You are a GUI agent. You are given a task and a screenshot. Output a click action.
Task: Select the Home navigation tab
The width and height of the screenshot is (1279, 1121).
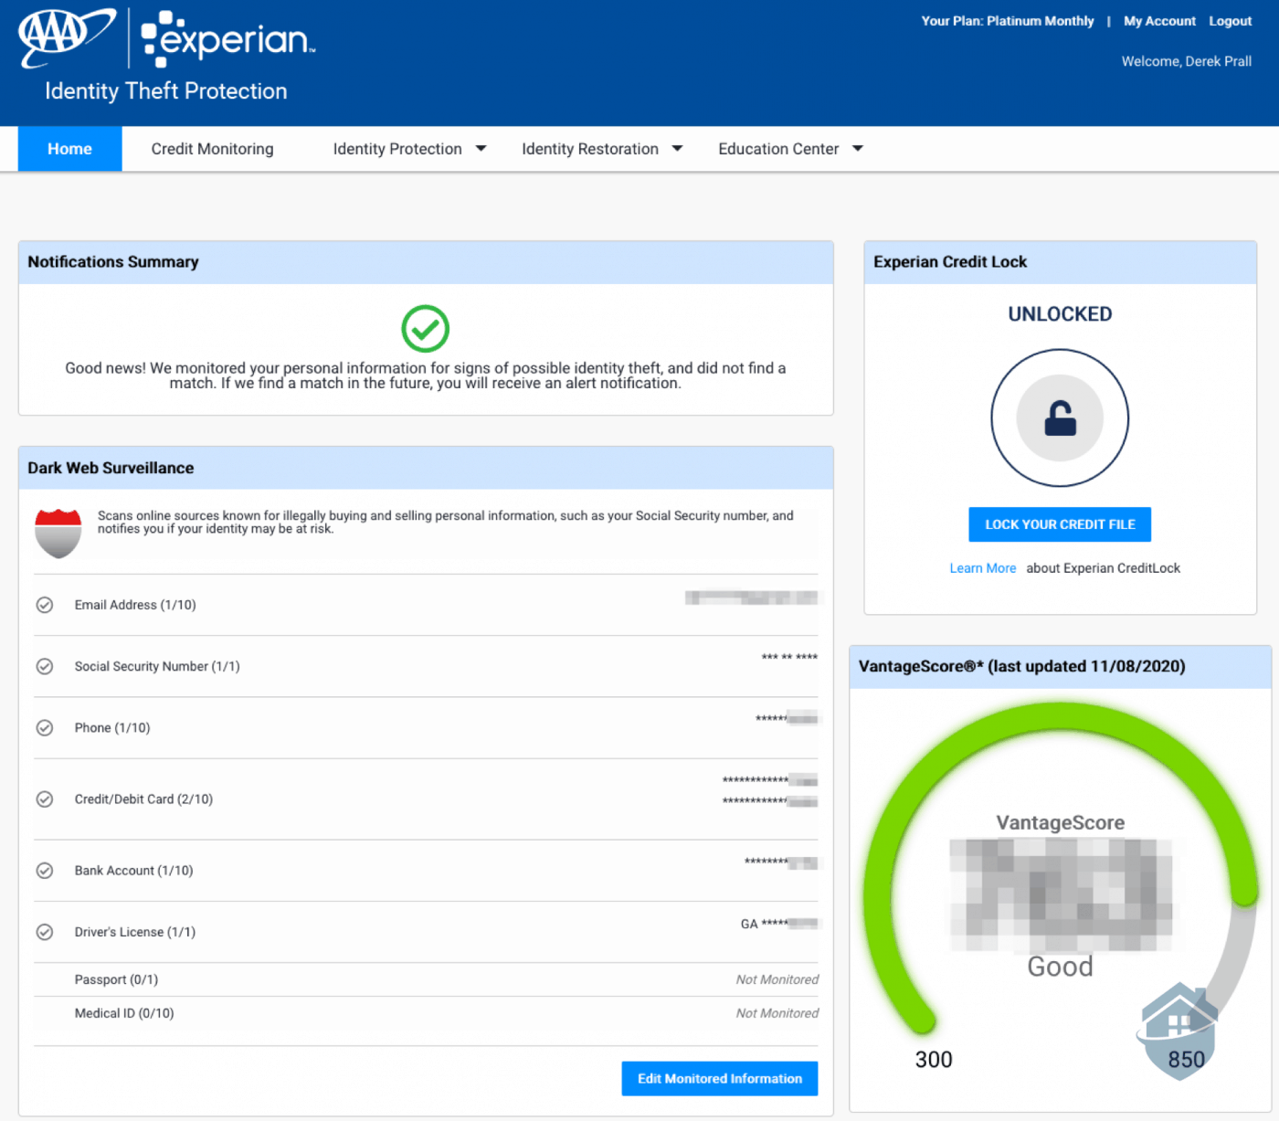tap(69, 148)
